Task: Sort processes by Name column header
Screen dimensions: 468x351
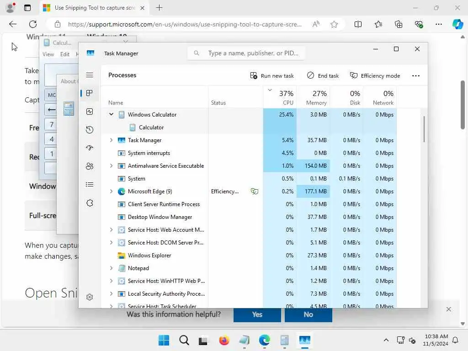Action: pyautogui.click(x=154, y=97)
